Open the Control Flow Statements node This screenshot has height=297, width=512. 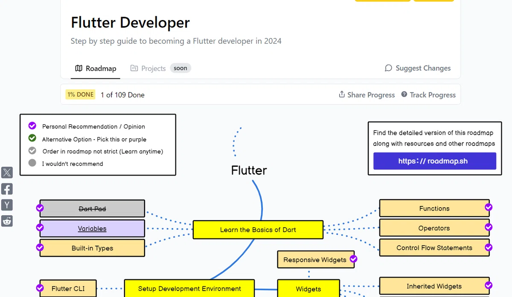[x=434, y=248]
